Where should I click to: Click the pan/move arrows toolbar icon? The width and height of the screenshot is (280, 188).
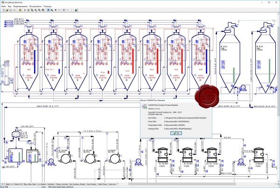pyautogui.click(x=28, y=10)
